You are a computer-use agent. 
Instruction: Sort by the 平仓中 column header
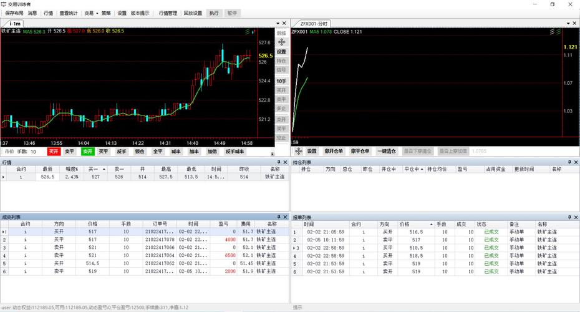[413, 169]
